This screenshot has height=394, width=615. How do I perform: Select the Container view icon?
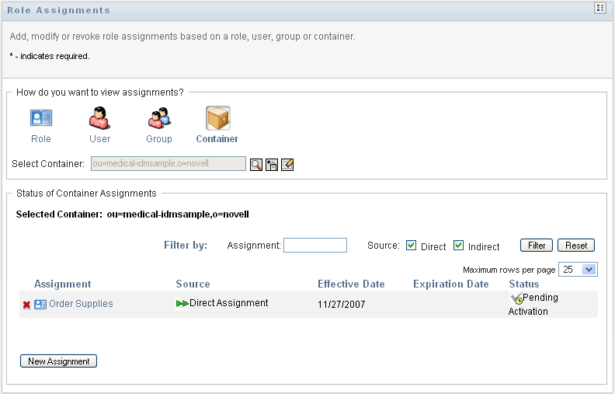[217, 119]
